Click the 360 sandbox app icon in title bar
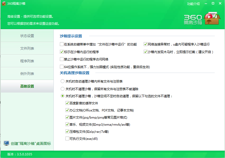225x158 pixels. point(3,4)
